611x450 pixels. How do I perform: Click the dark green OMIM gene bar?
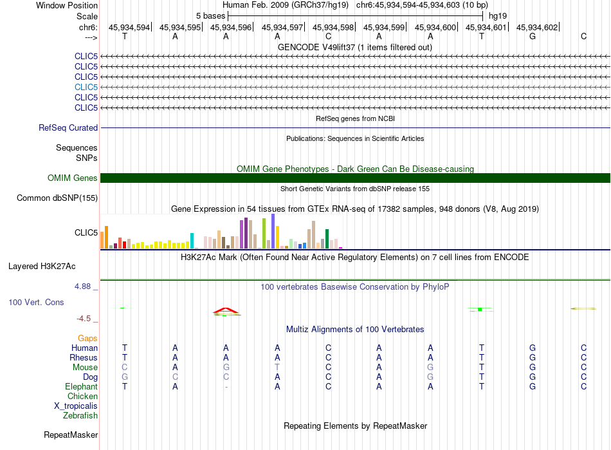[x=355, y=178]
